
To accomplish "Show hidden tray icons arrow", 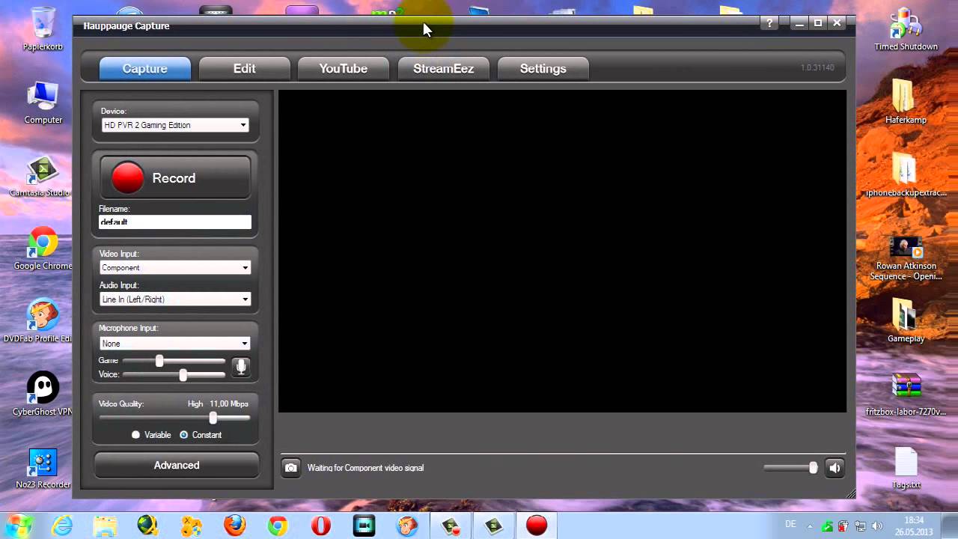I will pos(810,527).
